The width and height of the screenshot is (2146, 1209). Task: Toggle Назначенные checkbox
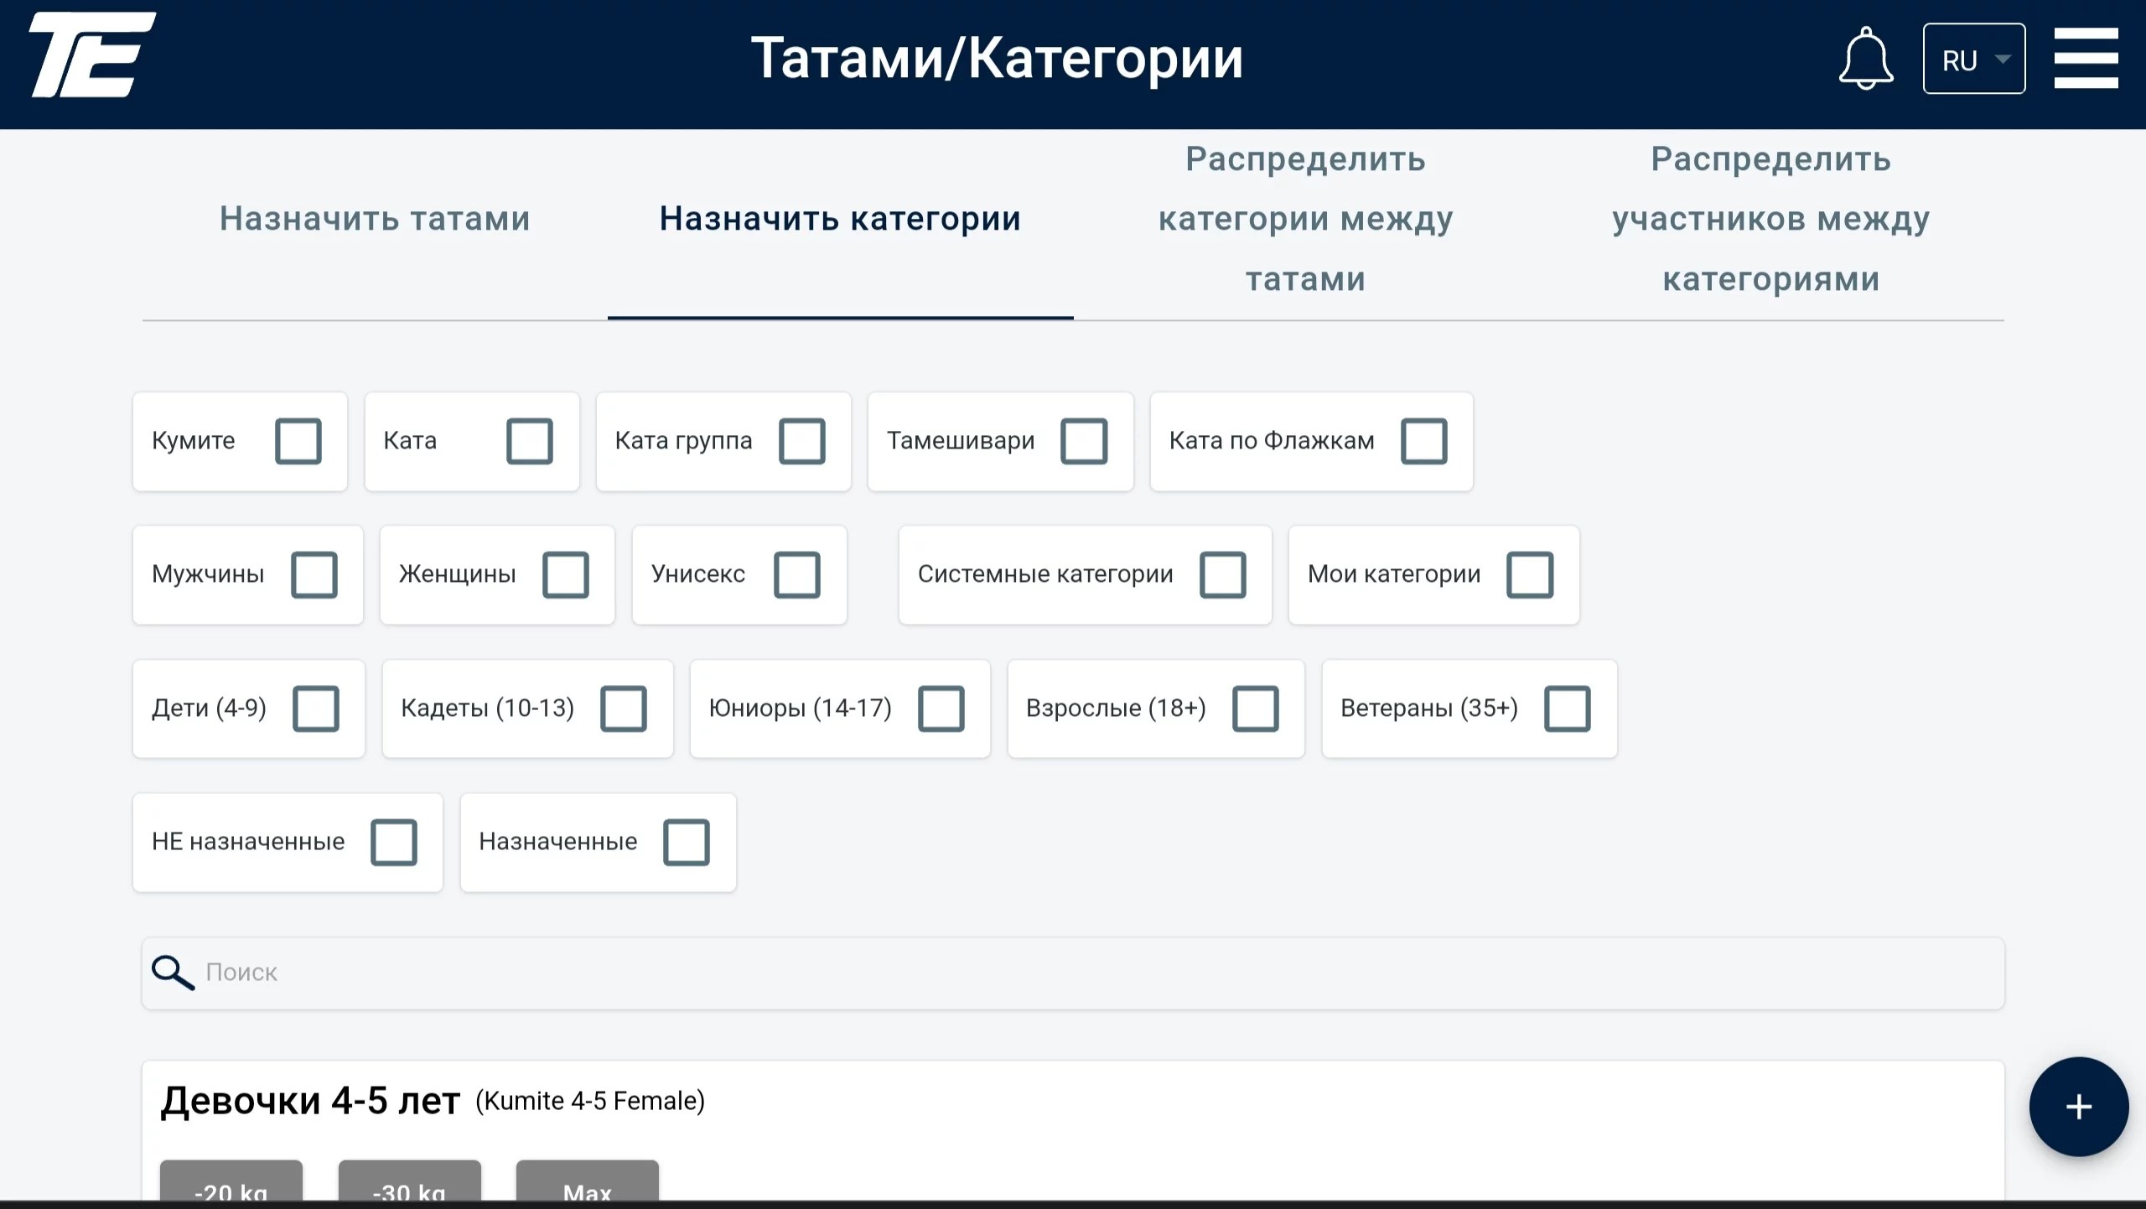pyautogui.click(x=687, y=842)
